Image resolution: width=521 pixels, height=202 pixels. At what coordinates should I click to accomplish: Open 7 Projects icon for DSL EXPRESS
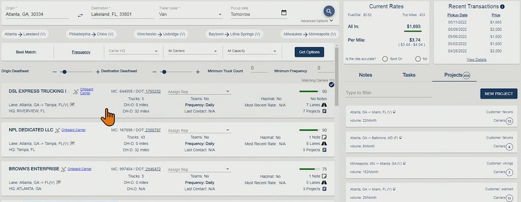click(324, 111)
